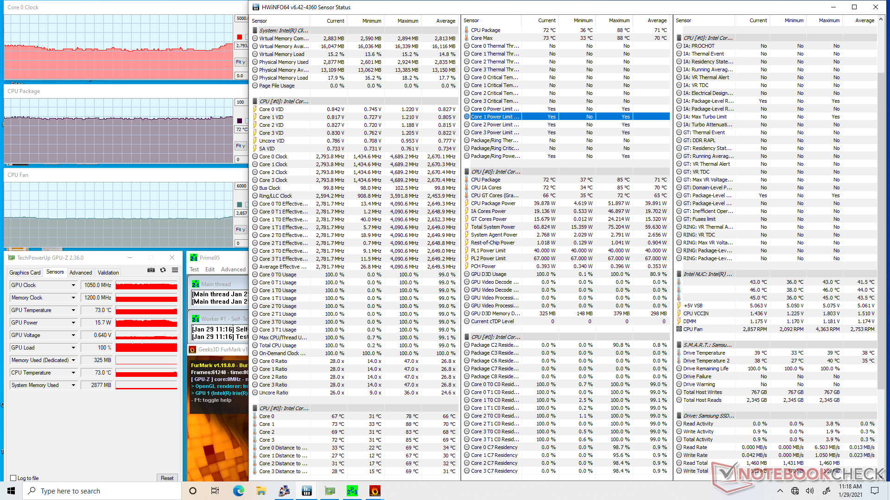This screenshot has height=500, width=890.
Task: Click the HWiNFO vertical scrollbar
Action: [x=881, y=231]
